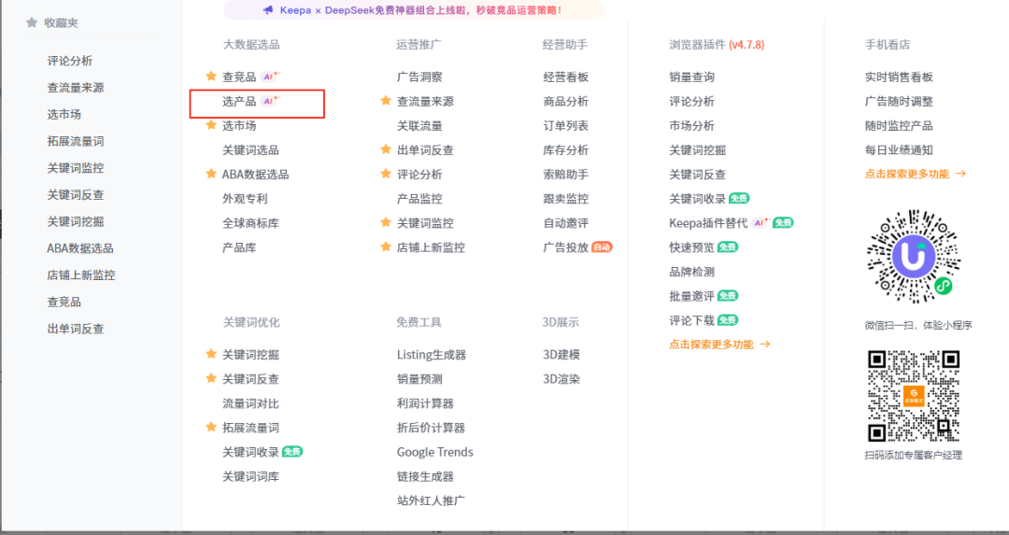Open 品牌检测 under 浏览器插件
Image resolution: width=1009 pixels, height=535 pixels.
pyautogui.click(x=691, y=272)
